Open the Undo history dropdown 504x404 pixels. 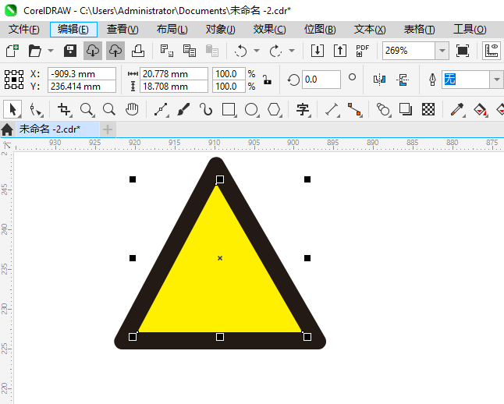click(257, 51)
